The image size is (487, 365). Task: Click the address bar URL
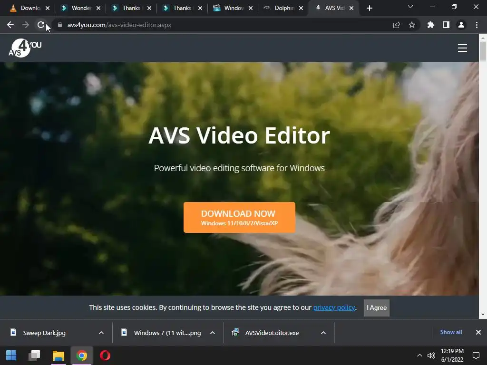tap(119, 25)
